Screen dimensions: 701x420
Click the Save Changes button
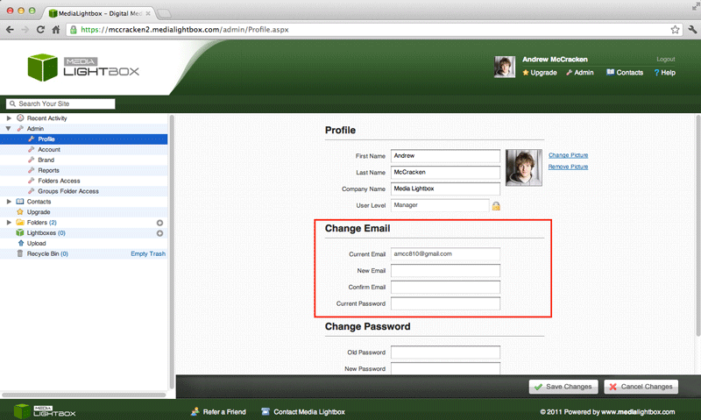pyautogui.click(x=563, y=387)
